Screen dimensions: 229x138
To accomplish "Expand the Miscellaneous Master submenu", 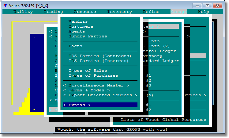I will coord(96,85).
